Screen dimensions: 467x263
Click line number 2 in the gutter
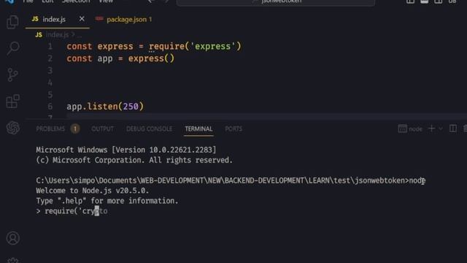(x=50, y=58)
